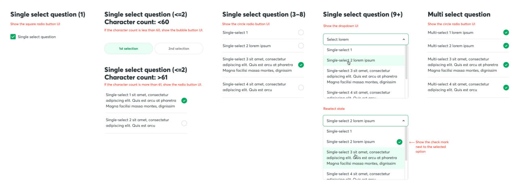Open the Select lorem dropdown
Image resolution: width=518 pixels, height=190 pixels.
click(x=366, y=39)
